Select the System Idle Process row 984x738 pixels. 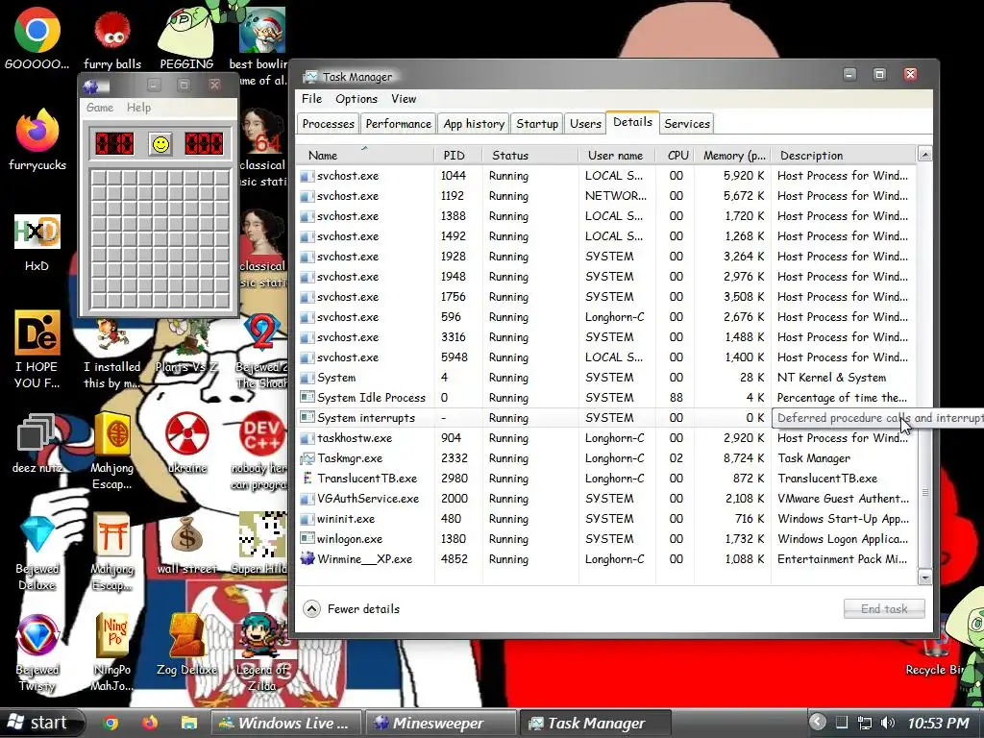pos(607,397)
